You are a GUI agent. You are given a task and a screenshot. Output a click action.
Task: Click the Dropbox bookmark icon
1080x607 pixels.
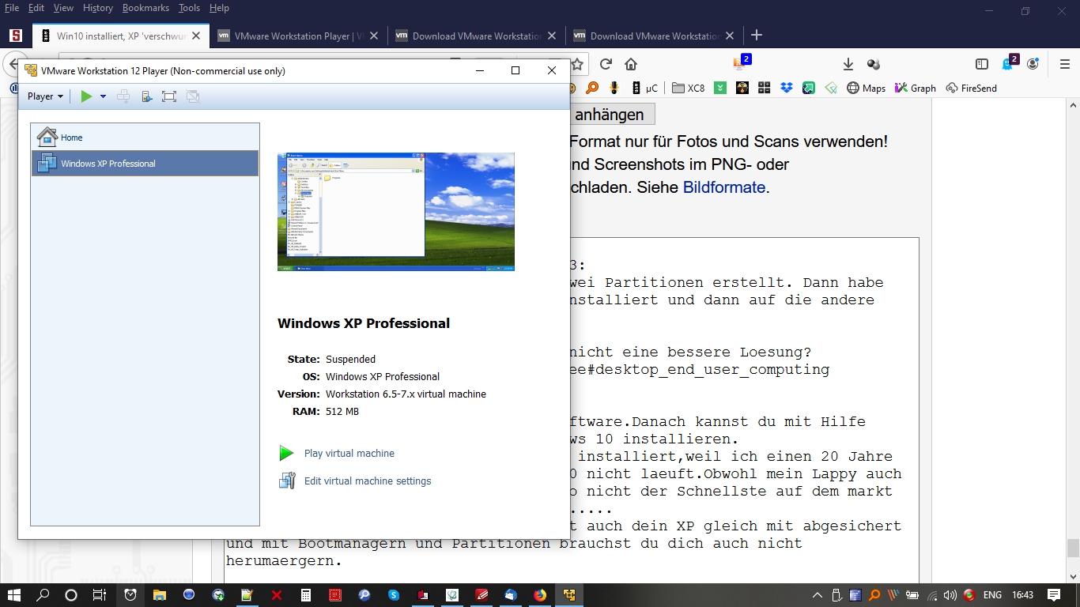[x=786, y=89]
